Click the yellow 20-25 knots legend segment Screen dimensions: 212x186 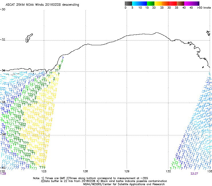tap(158, 3)
